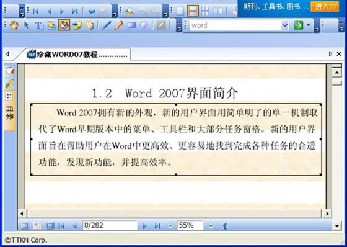347x247 pixels.
Task: Zoom in with the plus button
Action: pos(211,226)
